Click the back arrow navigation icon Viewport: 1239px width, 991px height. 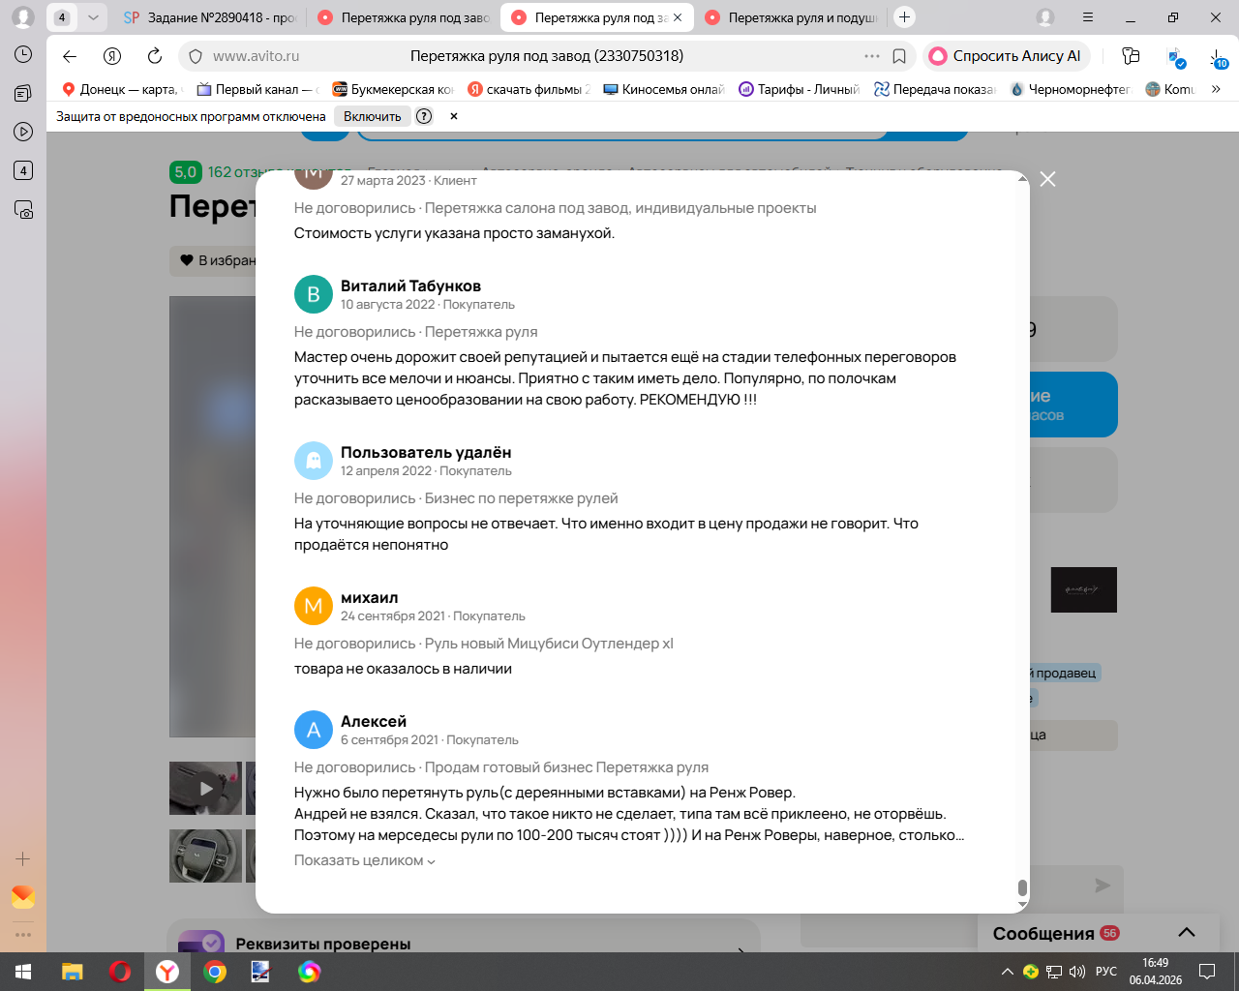[70, 56]
